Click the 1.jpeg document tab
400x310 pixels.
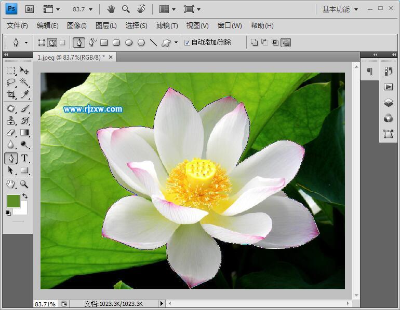pos(70,57)
